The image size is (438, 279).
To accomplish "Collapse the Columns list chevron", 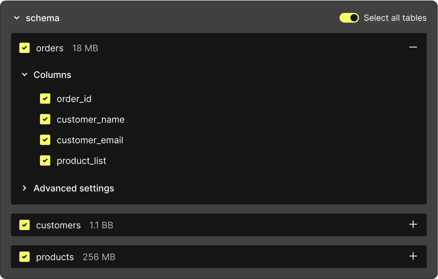I will (x=25, y=75).
